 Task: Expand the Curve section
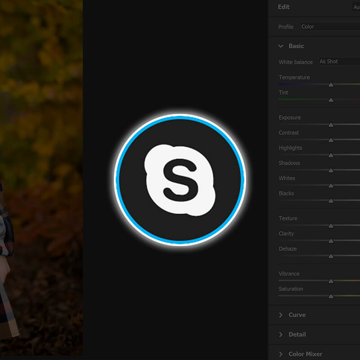point(280,315)
